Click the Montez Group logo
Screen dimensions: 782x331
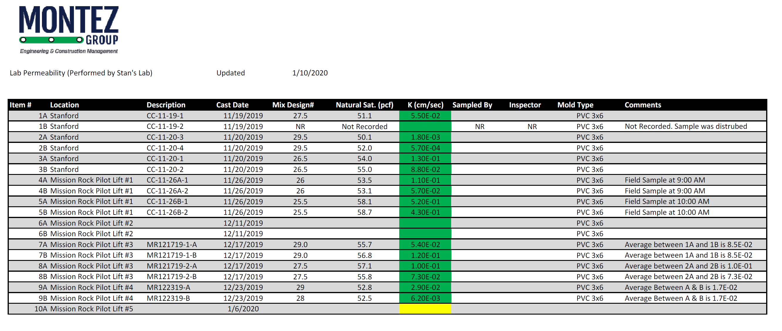click(69, 30)
